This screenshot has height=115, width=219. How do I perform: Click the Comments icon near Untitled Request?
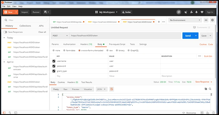tap(194, 27)
